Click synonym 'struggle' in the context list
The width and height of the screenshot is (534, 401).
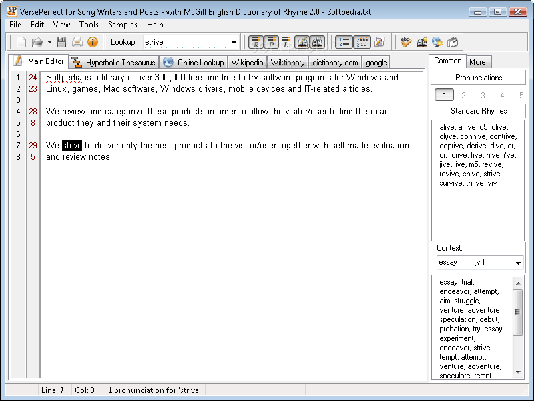coord(467,301)
